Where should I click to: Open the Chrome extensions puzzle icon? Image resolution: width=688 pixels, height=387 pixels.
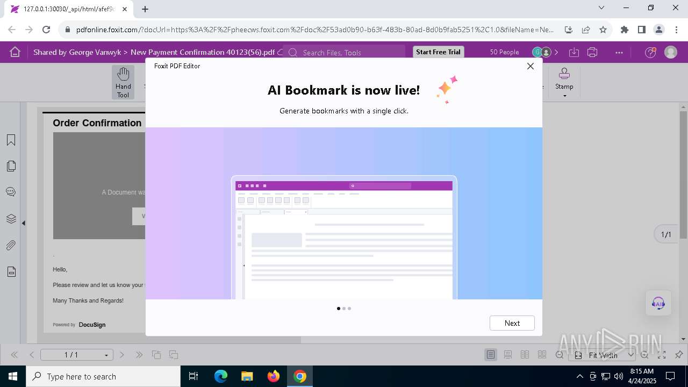[x=625, y=30]
